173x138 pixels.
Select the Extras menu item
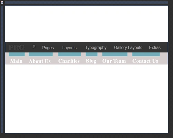[155, 48]
